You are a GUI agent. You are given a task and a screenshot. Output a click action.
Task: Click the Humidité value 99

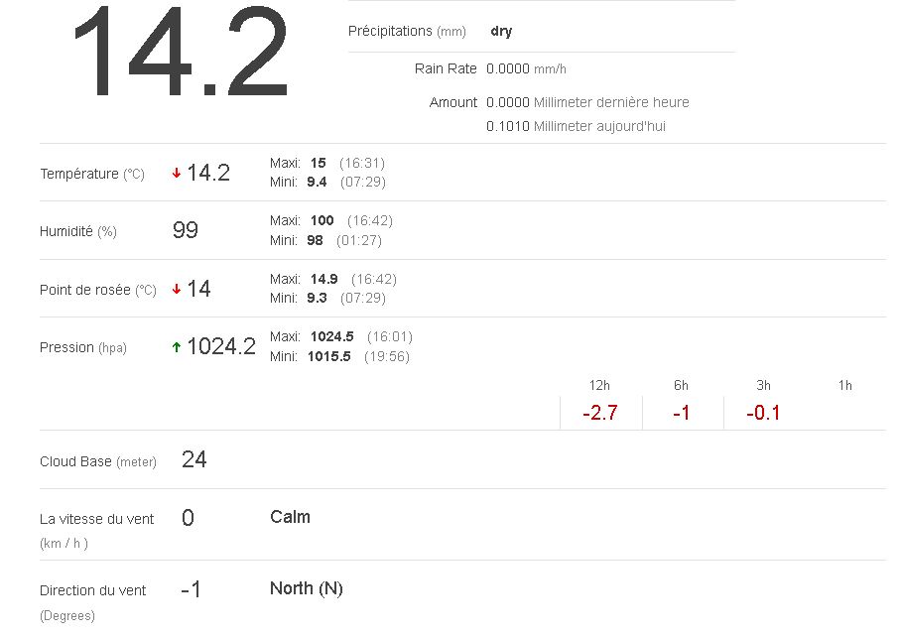point(186,231)
